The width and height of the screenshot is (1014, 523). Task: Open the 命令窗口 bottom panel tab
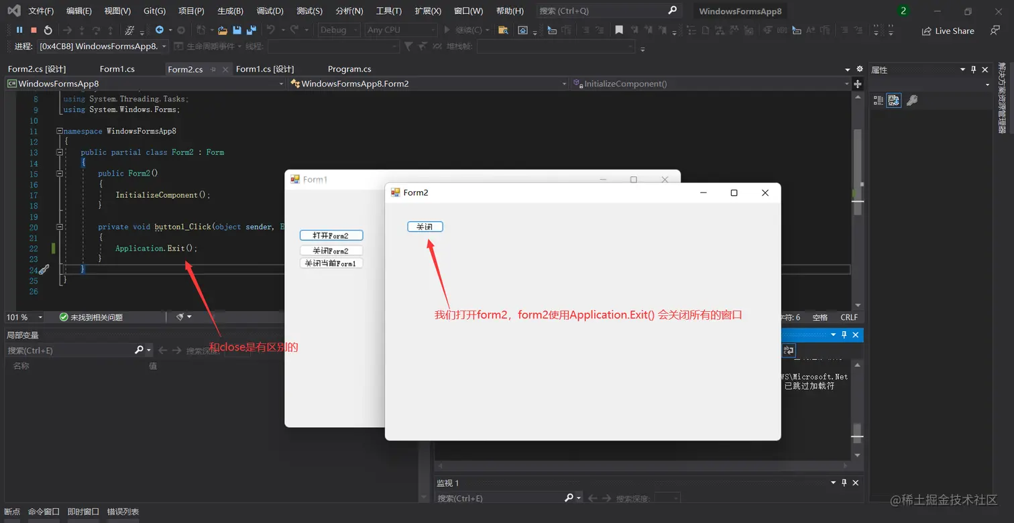click(44, 512)
